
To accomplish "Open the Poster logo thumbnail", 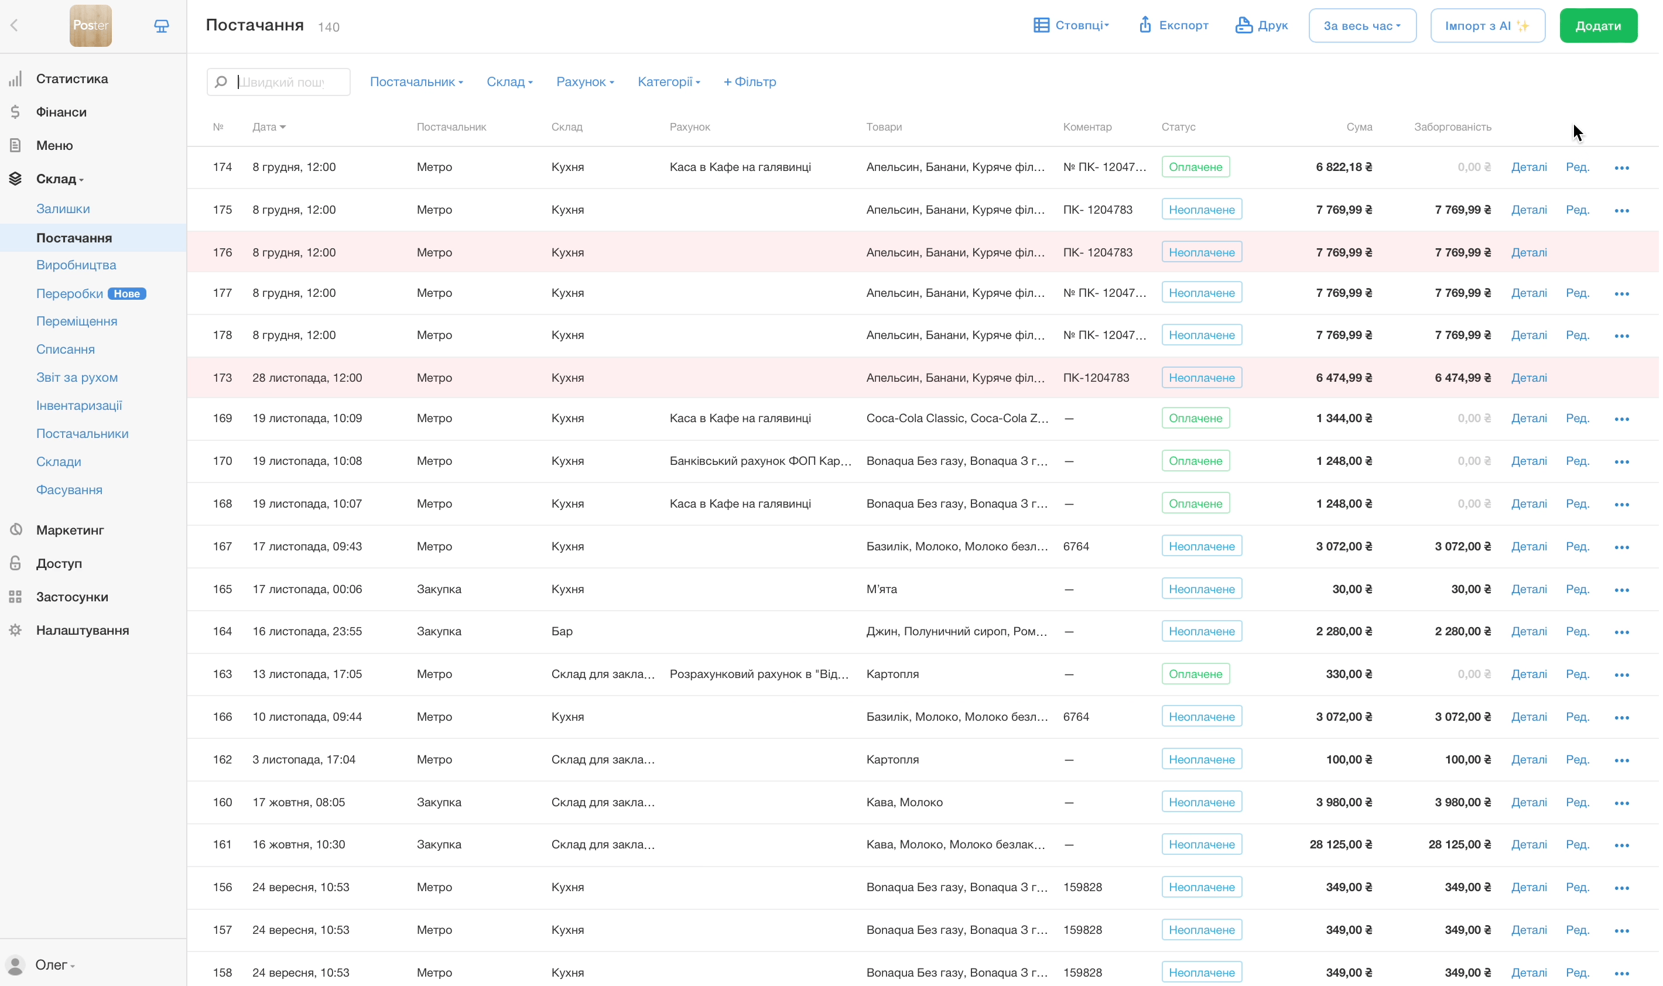I will point(90,25).
